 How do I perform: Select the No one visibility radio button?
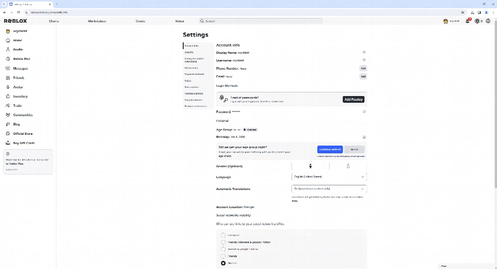click(223, 263)
